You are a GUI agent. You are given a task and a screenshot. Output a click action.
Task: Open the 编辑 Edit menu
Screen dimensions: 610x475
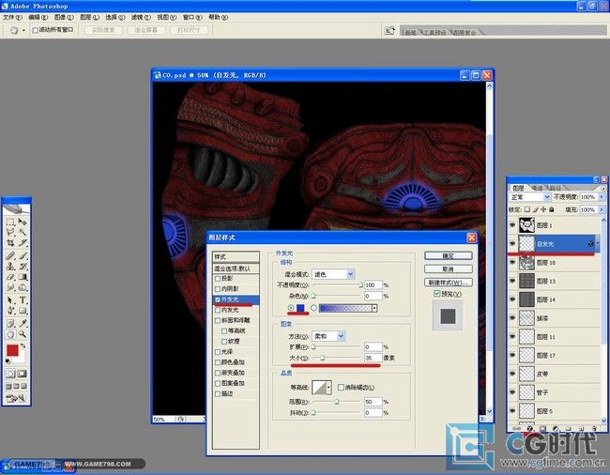click(x=38, y=17)
